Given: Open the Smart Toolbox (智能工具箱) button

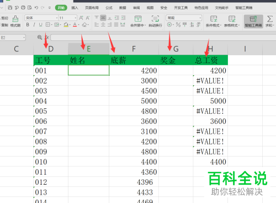Looking at the screenshot, I should [253, 22].
